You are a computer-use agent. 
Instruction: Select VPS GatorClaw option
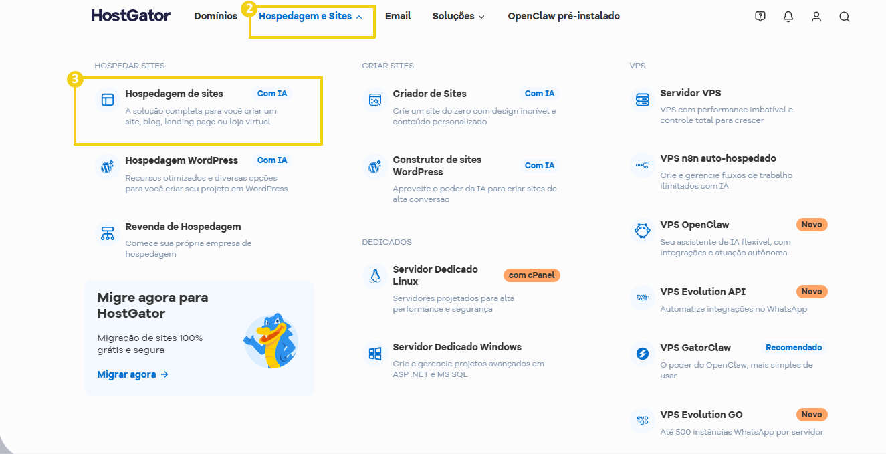(695, 348)
